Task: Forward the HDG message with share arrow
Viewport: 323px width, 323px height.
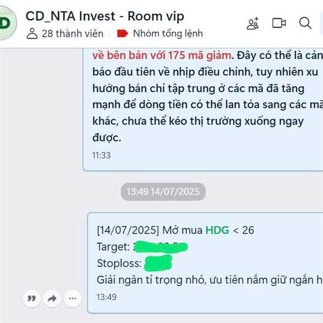Action: (x=52, y=298)
